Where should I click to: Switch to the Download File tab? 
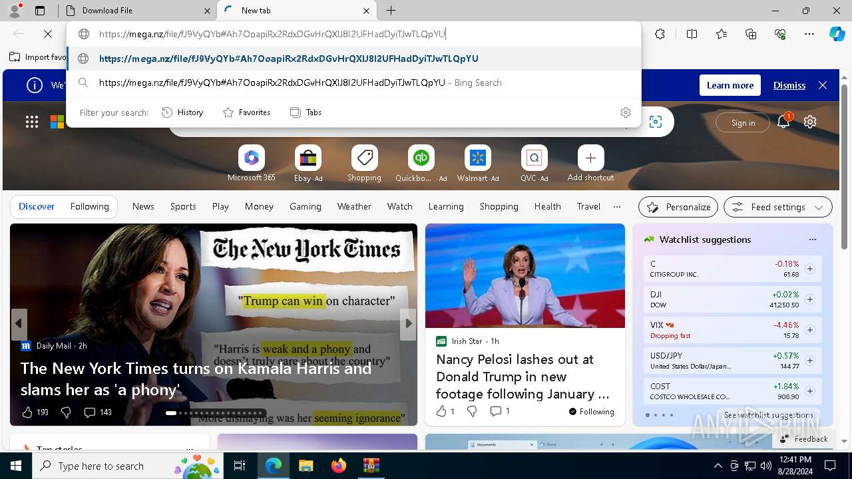click(138, 11)
